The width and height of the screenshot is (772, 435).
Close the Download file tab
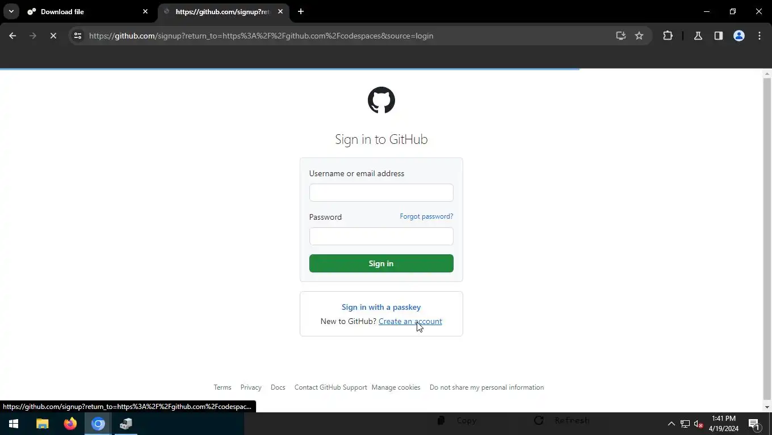[x=145, y=11]
